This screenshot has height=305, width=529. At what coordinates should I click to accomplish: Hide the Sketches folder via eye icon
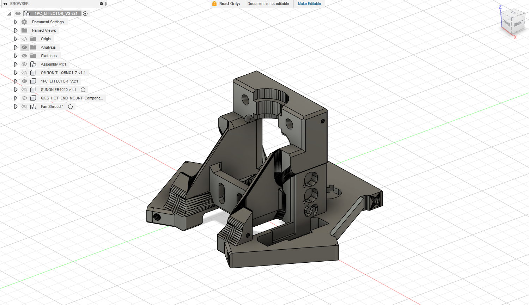[24, 56]
